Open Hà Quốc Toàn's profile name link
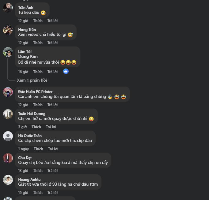Viewport: 209px width, 200px height. tap(30, 136)
